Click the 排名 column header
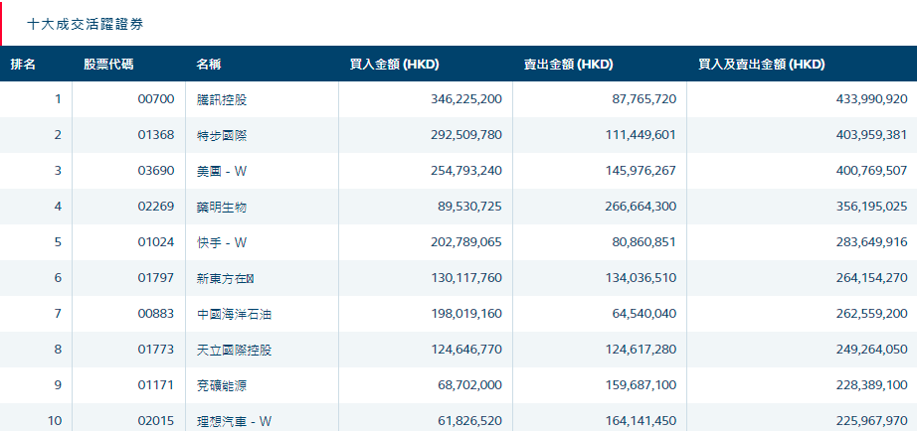The width and height of the screenshot is (917, 431). [24, 65]
